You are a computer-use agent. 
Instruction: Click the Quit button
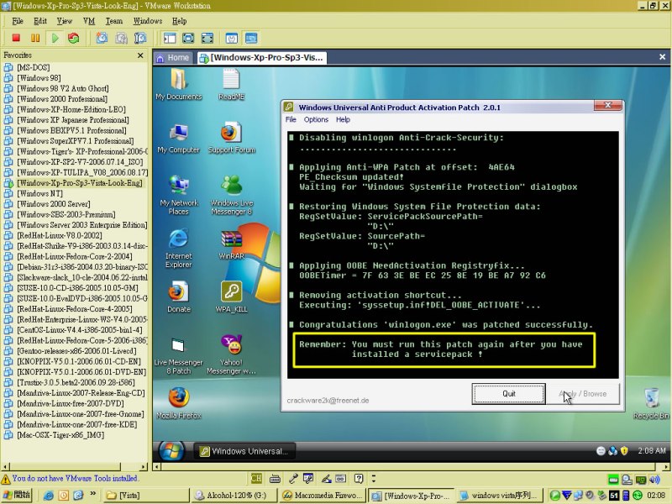(x=509, y=393)
